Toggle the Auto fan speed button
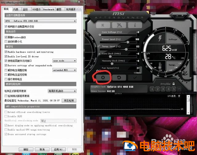This screenshot has width=197, height=155. click(139, 73)
